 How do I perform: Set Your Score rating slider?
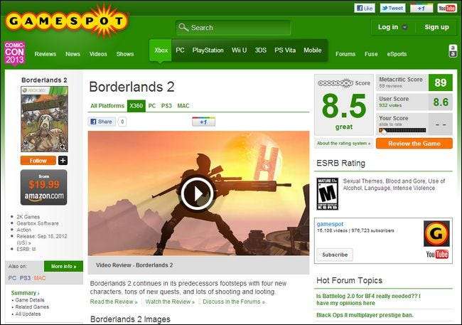(402, 130)
